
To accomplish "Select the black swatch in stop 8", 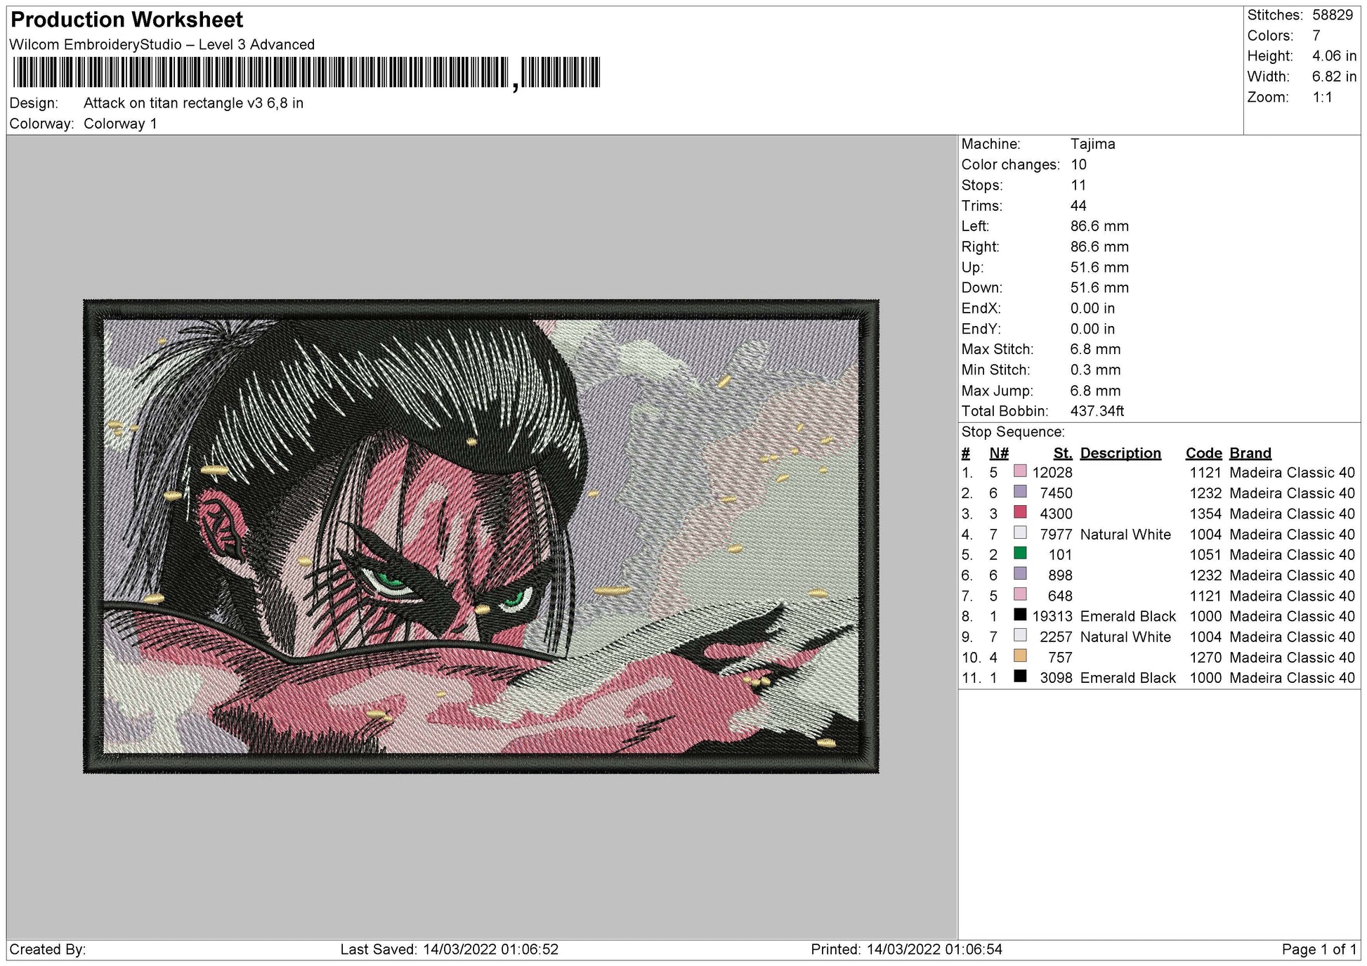I will (1020, 615).
